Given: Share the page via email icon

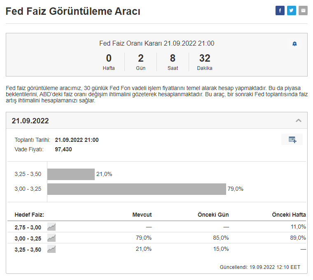Looking at the screenshot, I should pos(303,11).
